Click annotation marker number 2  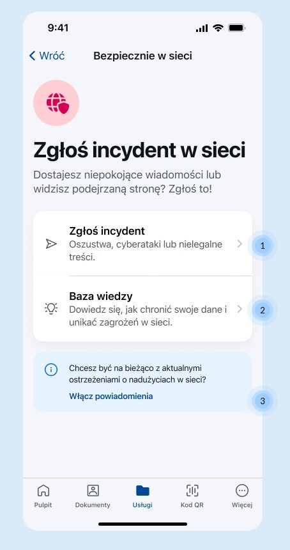pyautogui.click(x=263, y=310)
